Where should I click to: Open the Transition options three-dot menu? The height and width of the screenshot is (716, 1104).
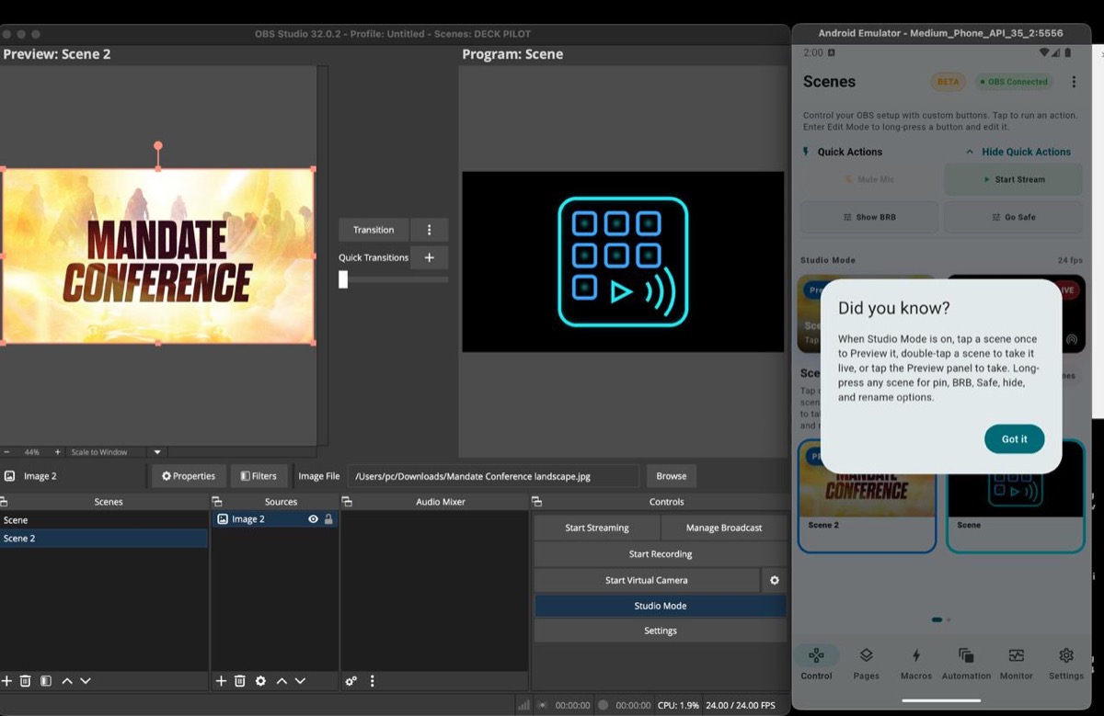coord(430,229)
